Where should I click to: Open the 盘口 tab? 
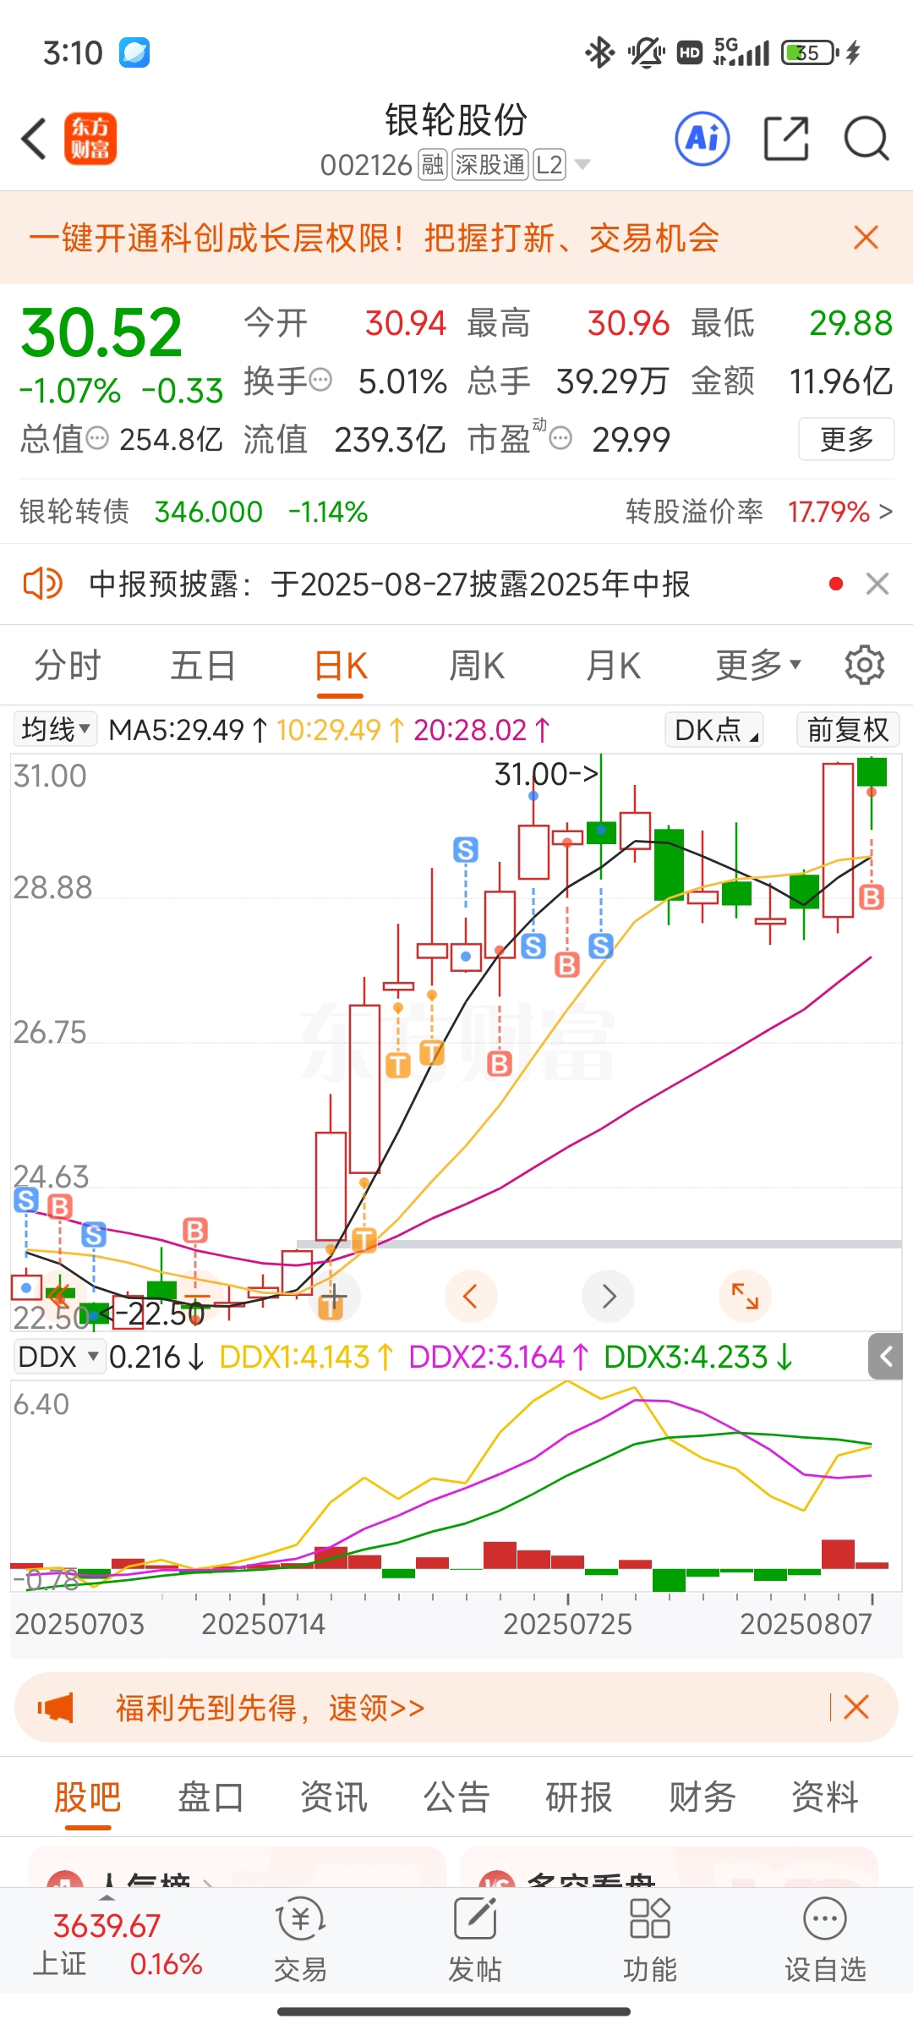pos(210,1797)
